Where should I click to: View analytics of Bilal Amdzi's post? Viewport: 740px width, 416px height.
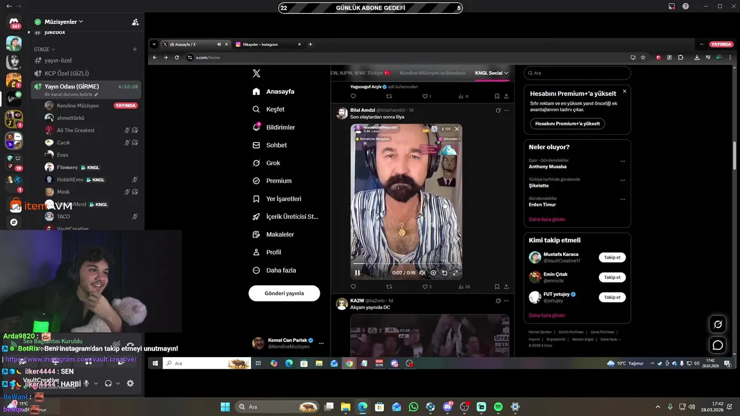click(x=464, y=287)
